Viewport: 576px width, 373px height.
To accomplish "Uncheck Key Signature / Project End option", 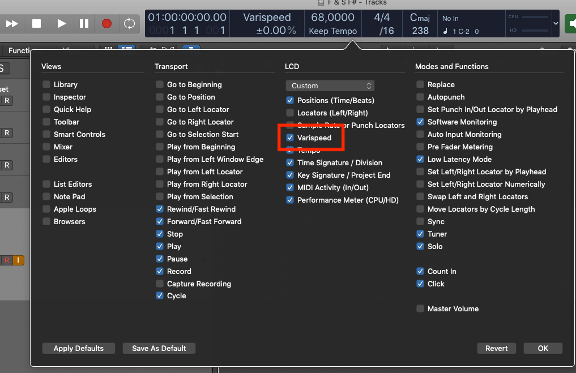I will pos(290,175).
